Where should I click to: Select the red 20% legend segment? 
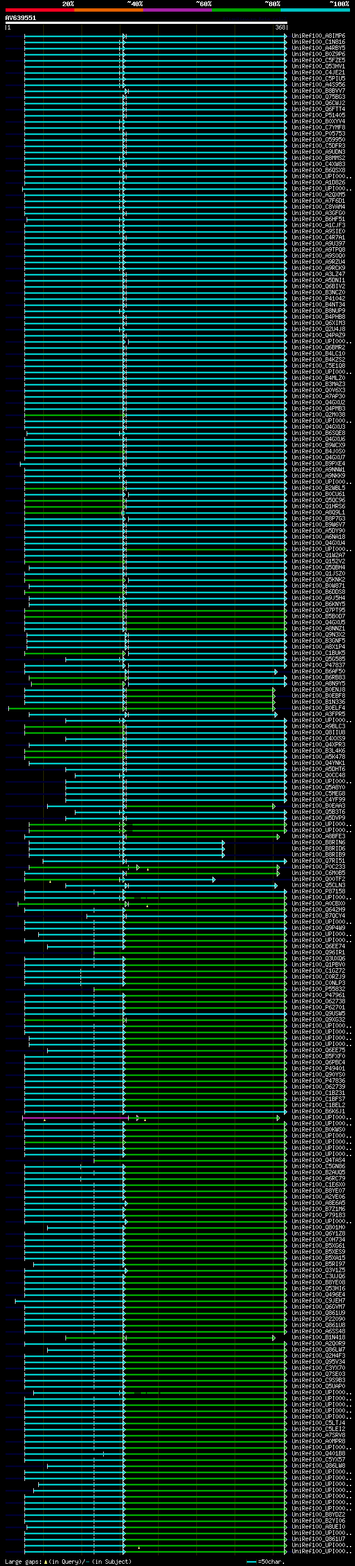click(39, 10)
